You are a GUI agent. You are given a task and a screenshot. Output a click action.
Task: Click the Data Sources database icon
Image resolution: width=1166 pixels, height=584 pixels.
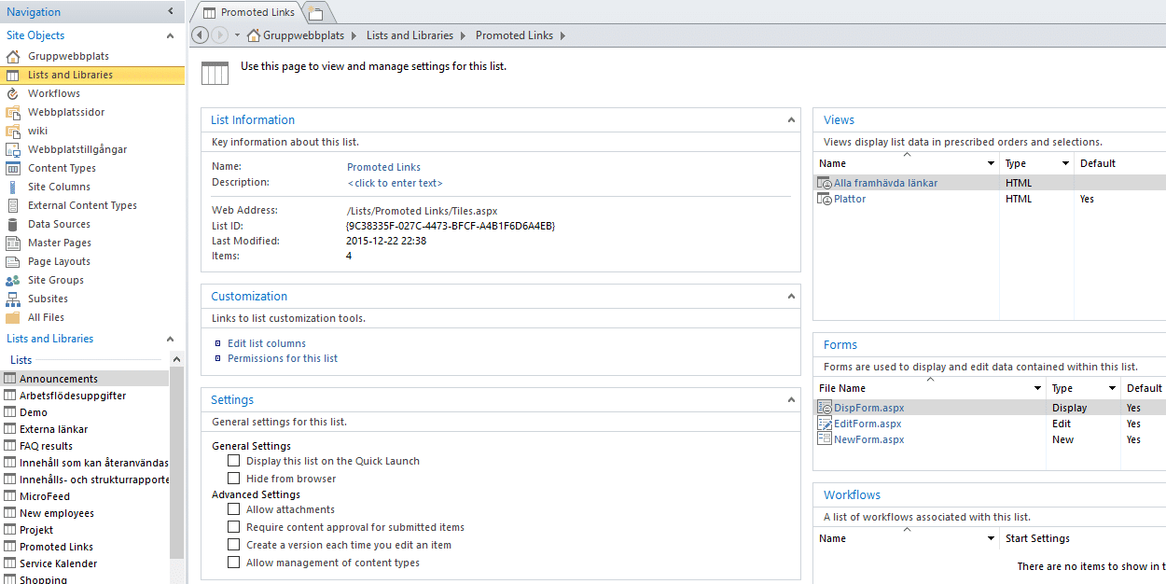[12, 224]
